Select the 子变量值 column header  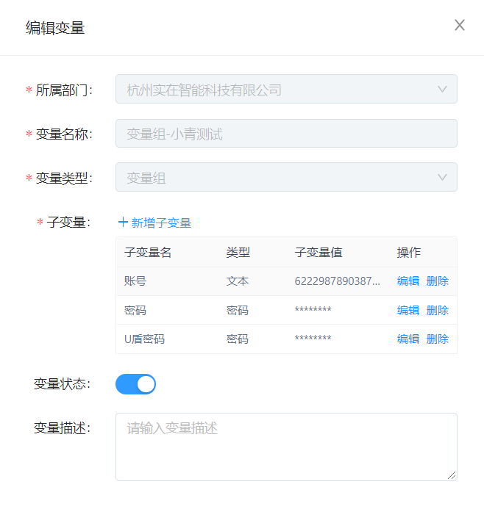[318, 253]
